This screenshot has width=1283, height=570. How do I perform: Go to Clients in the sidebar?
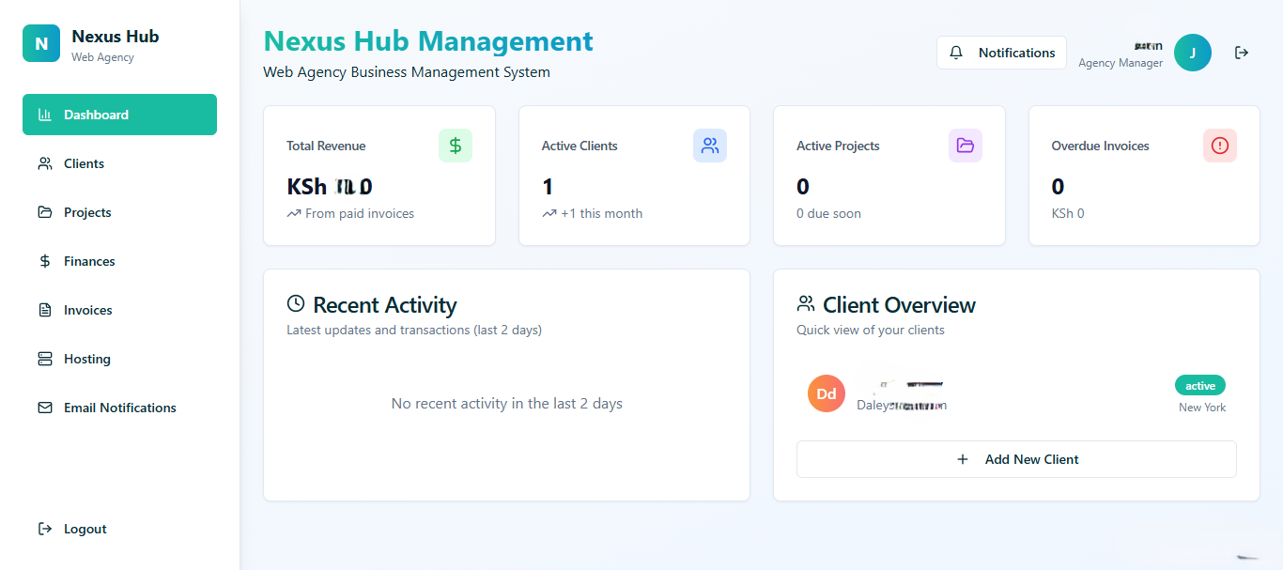pyautogui.click(x=84, y=163)
